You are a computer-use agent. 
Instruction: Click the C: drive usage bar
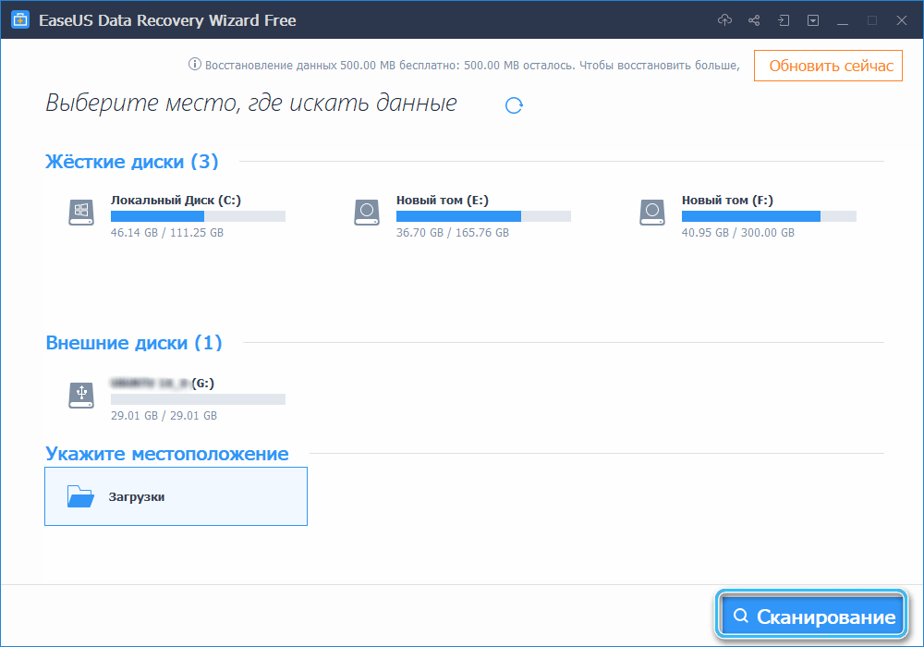198,216
